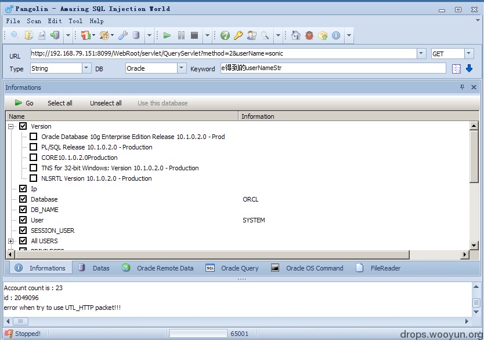This screenshot has height=340, width=484.
Task: Click the red bug icon
Action: click(309, 35)
